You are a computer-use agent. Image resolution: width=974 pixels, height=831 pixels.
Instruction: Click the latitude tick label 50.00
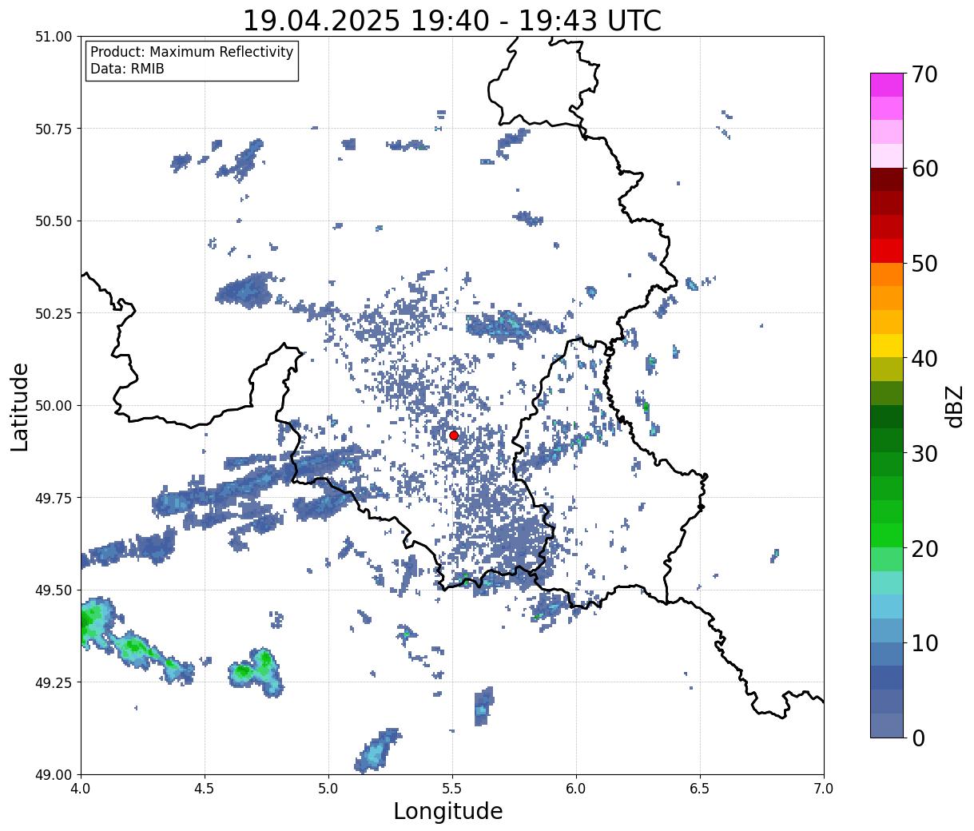click(x=54, y=406)
